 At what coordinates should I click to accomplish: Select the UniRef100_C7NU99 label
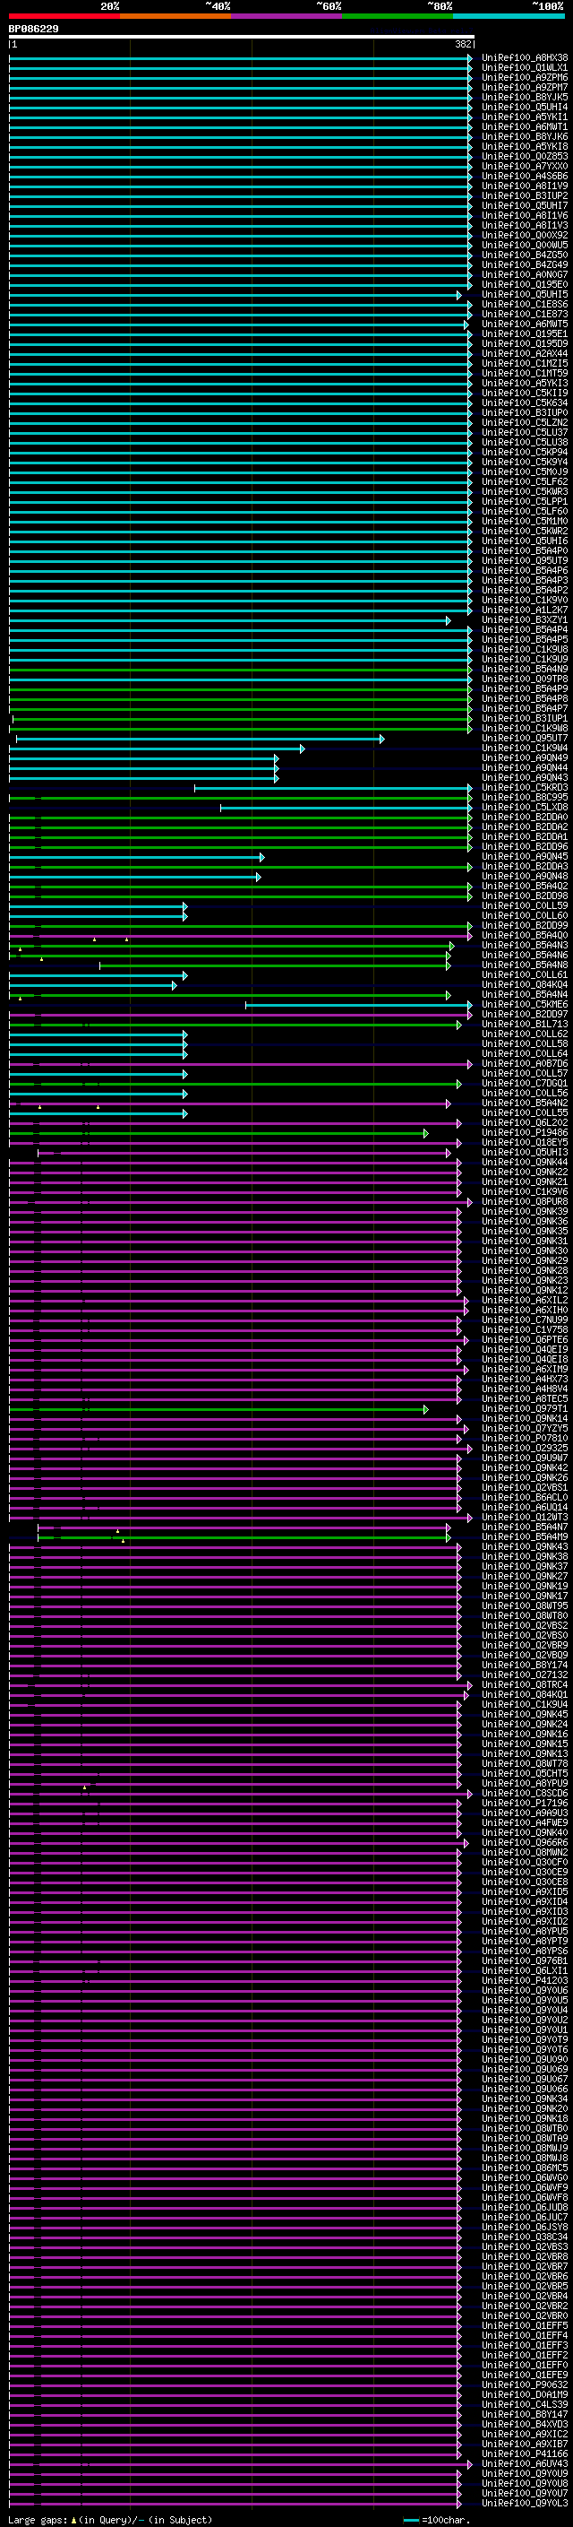tap(525, 1320)
